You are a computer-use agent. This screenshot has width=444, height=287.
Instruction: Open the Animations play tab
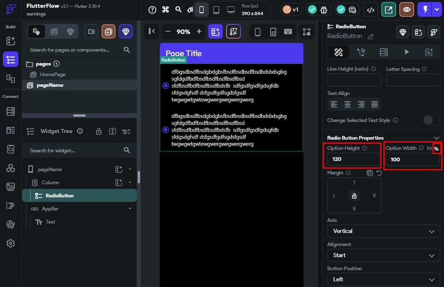click(407, 52)
